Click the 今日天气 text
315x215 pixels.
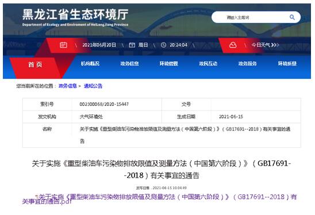tap(261, 45)
